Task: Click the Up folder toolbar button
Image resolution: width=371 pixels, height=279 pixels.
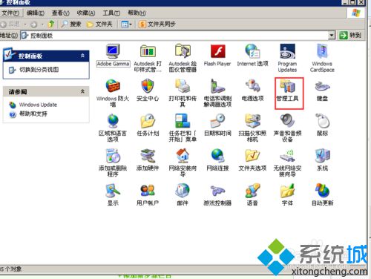Action: pyautogui.click(x=51, y=24)
